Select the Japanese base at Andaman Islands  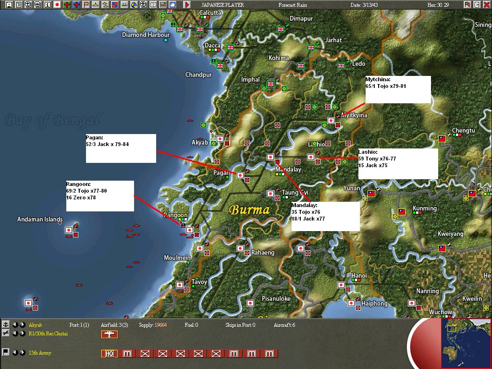pos(68,230)
